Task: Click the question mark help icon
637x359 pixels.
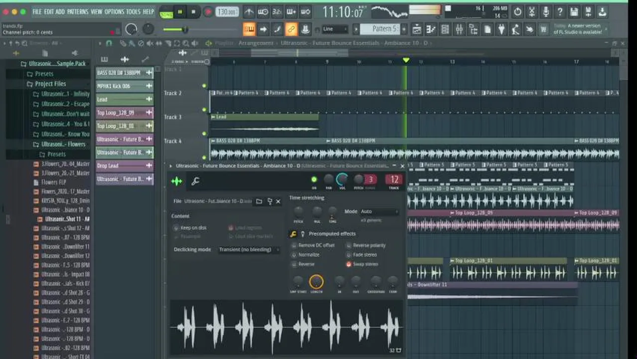Action: pyautogui.click(x=560, y=11)
